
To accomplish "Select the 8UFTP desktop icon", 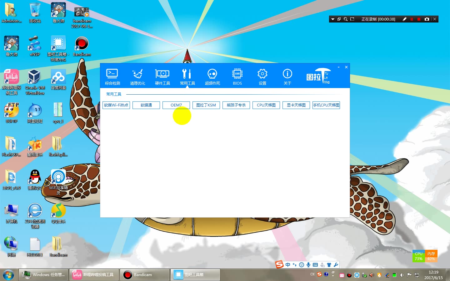I will pos(12,113).
